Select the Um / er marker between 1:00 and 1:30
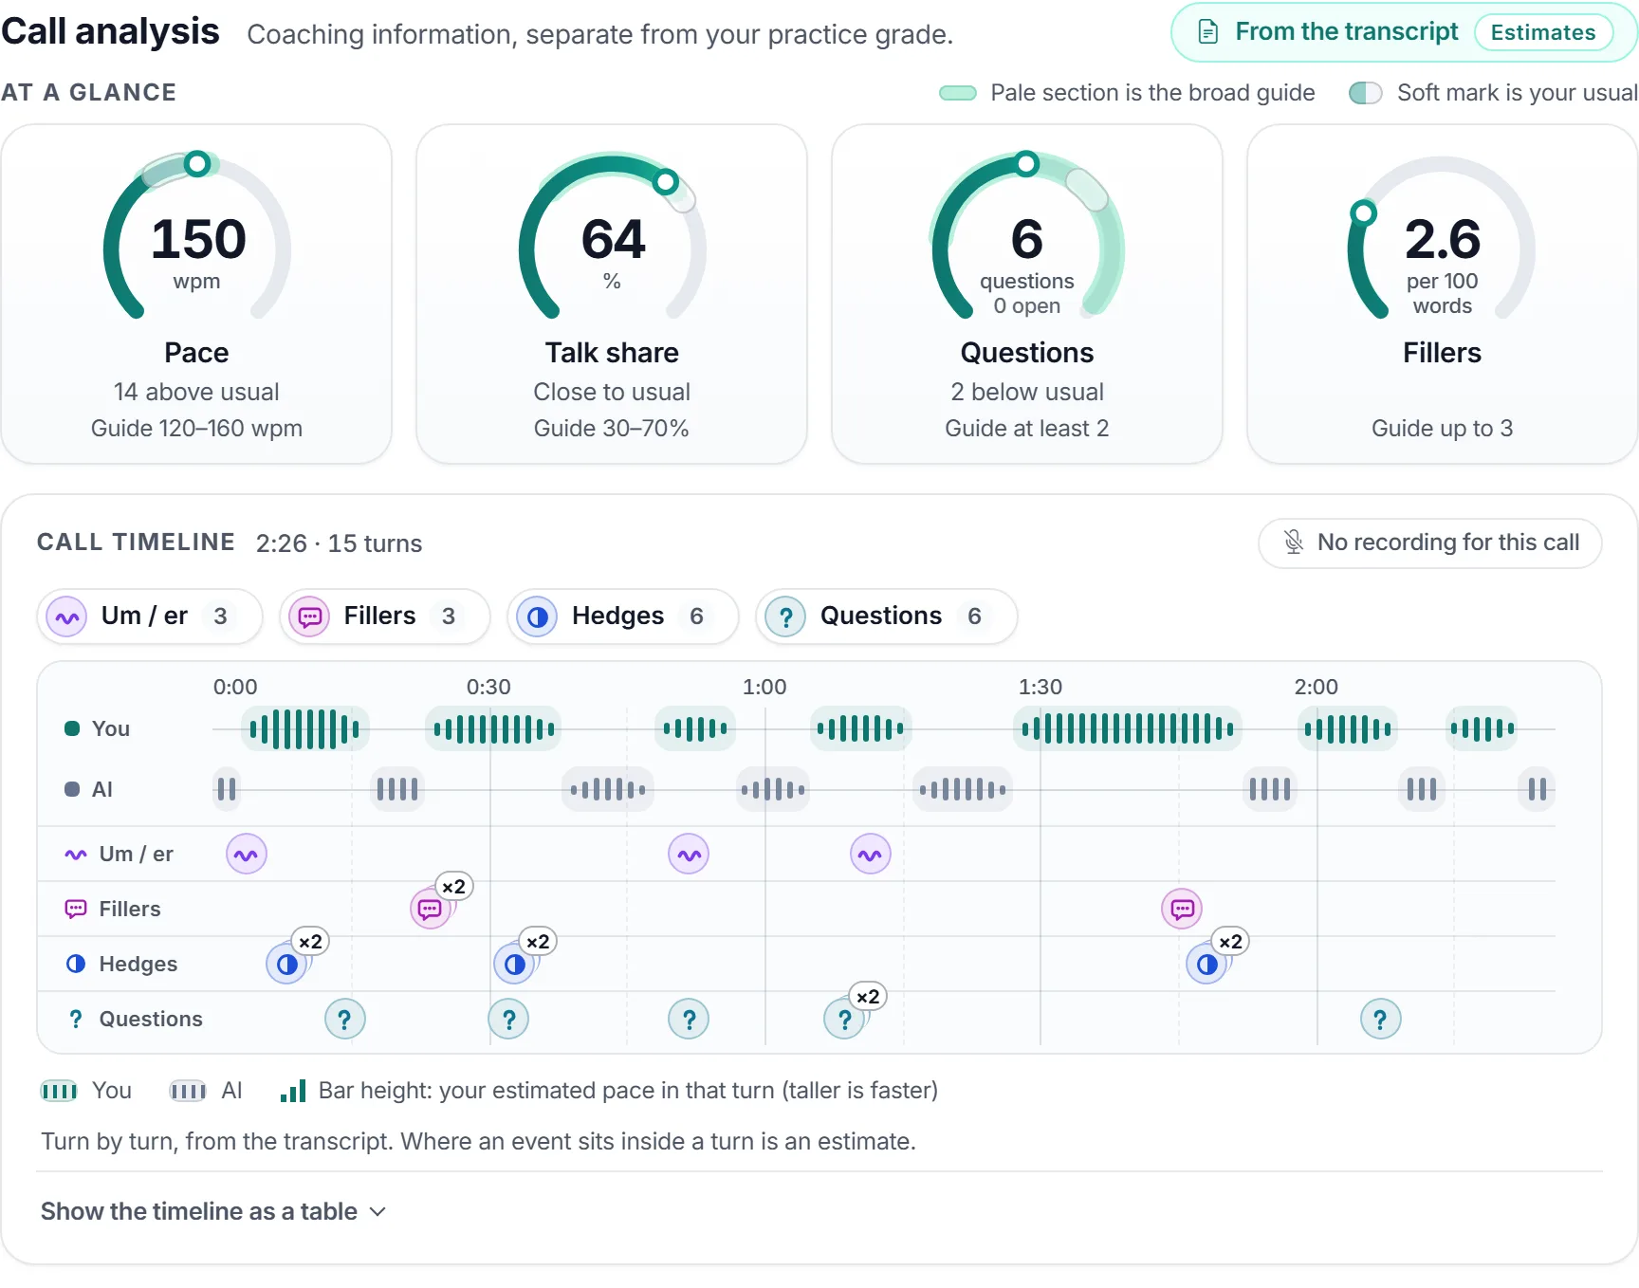The image size is (1639, 1288). 871,855
